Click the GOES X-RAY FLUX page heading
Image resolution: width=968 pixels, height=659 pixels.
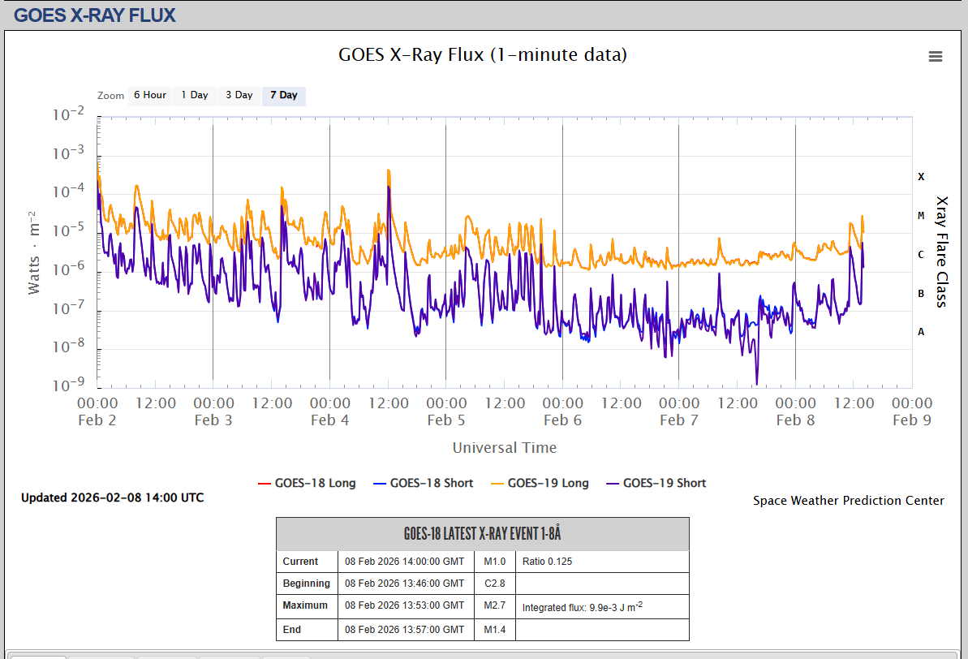(95, 15)
